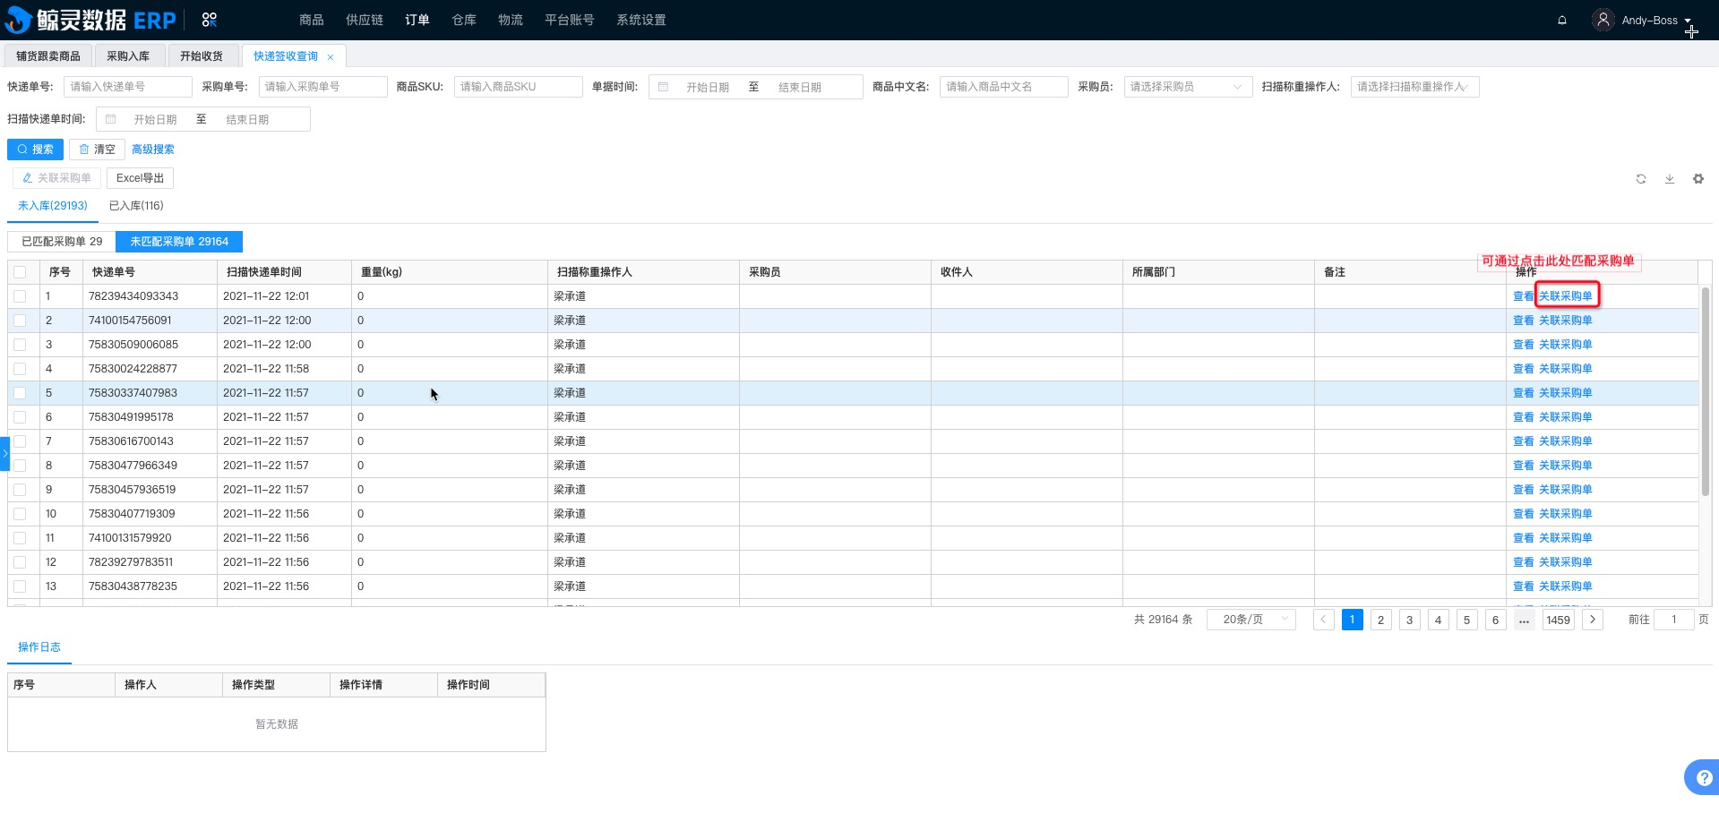Open the 采购员 dropdown
Screen dimensions: 1719x830
(1188, 87)
